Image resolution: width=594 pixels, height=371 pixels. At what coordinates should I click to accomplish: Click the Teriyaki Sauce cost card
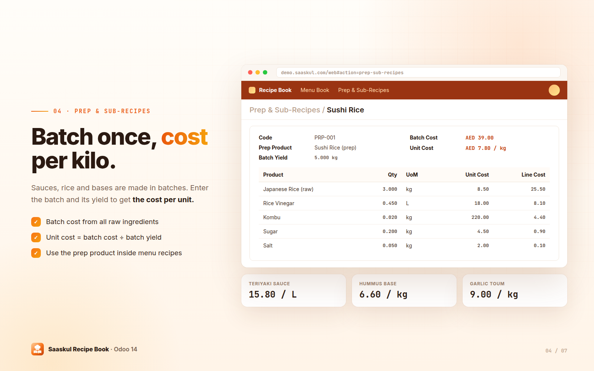[294, 290]
